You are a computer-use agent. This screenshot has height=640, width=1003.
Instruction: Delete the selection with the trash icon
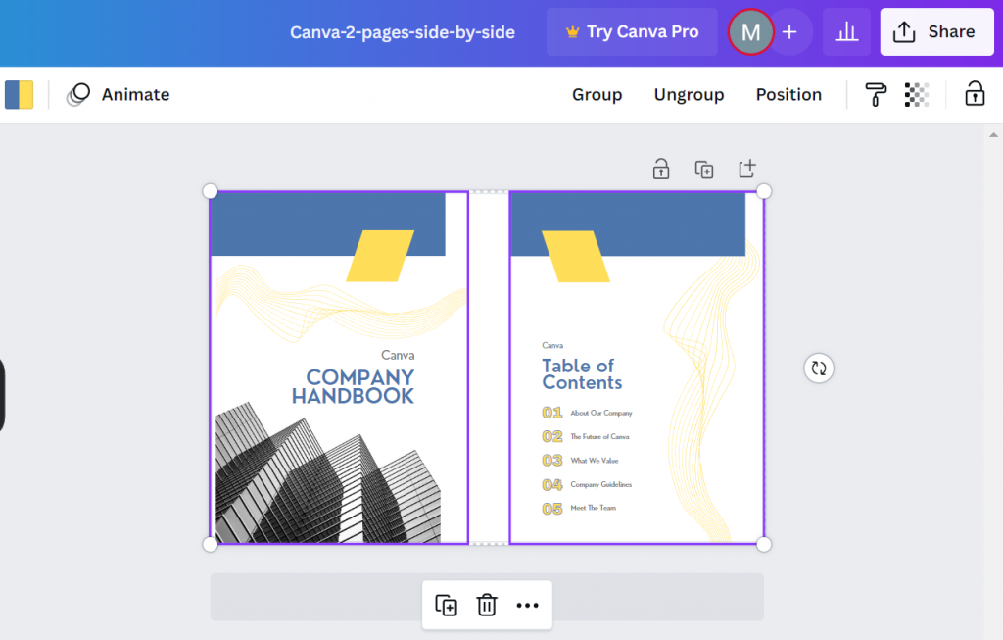[487, 605]
